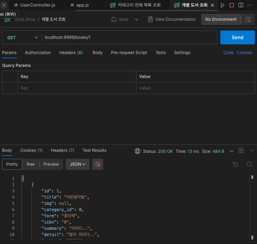Image resolution: width=257 pixels, height=244 pixels.
Task: Open the Pre-request Script tab
Action: pyautogui.click(x=129, y=53)
